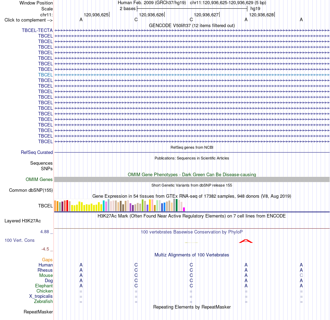The height and width of the screenshot is (320, 330).
Task: Open GENCODE V50lift37 track title
Action: (x=192, y=25)
